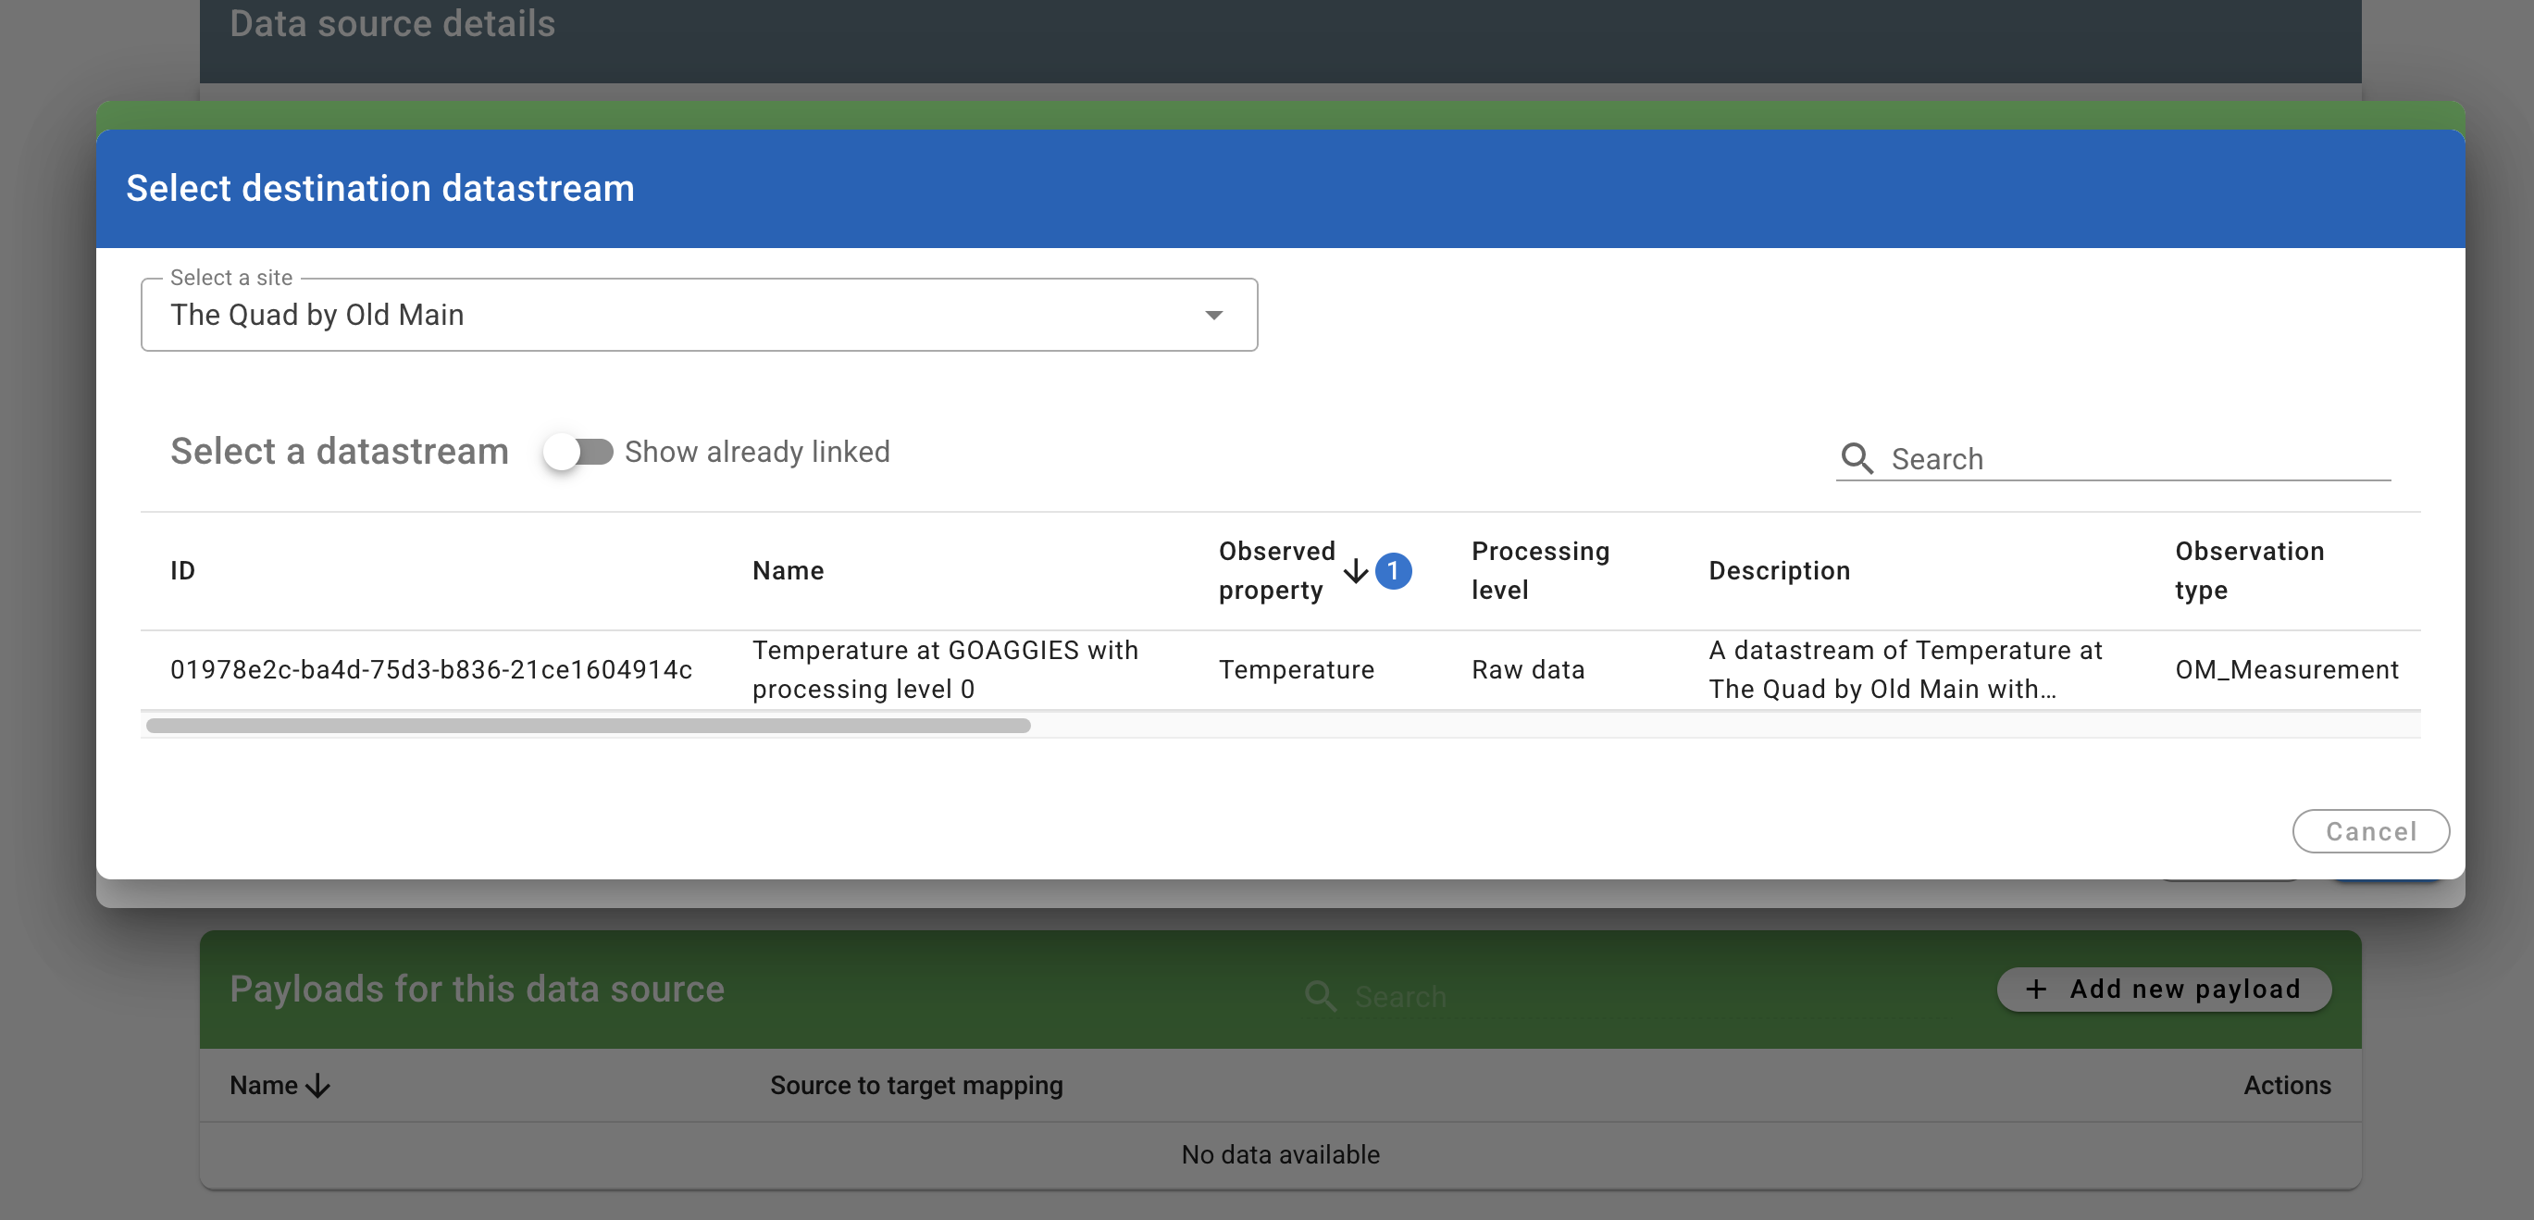Sort by ID column header
2534x1220 pixels.
[183, 570]
